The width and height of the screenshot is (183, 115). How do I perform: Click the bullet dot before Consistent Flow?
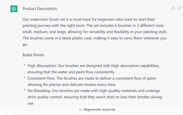[24, 77]
